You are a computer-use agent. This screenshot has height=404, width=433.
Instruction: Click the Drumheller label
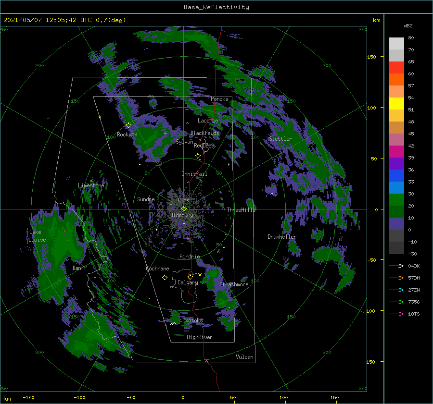pos(282,237)
